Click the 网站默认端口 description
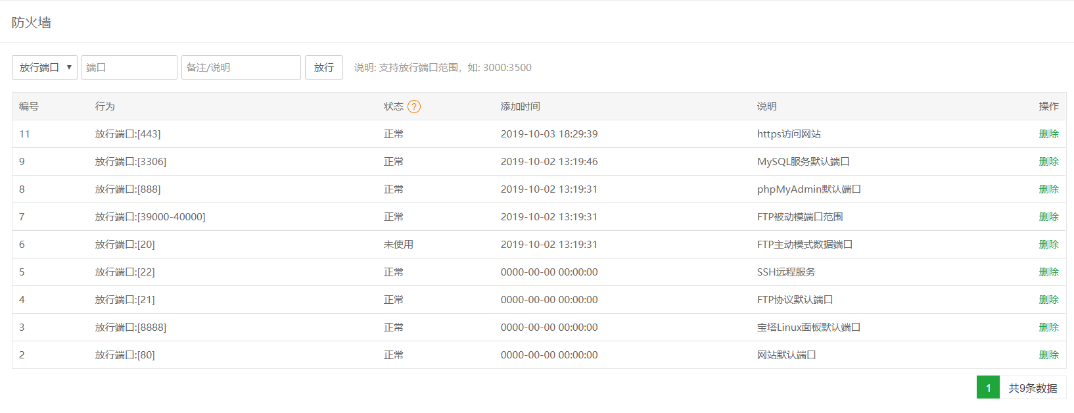1074x413 pixels. [x=787, y=355]
